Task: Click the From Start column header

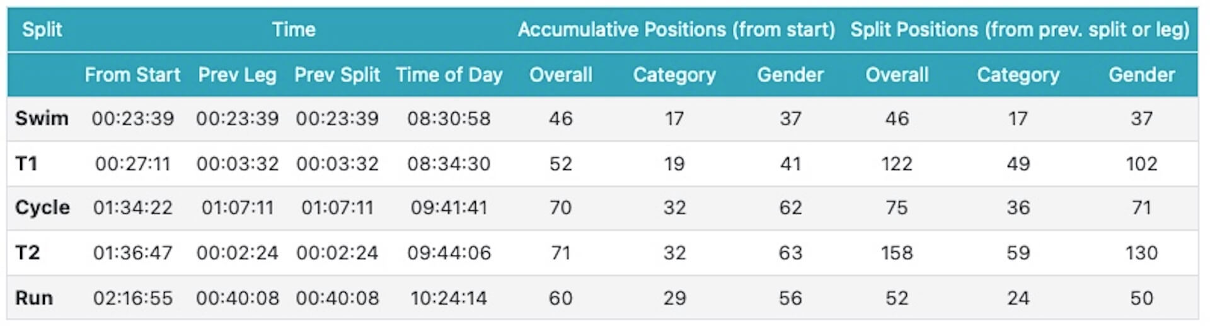Action: point(132,75)
